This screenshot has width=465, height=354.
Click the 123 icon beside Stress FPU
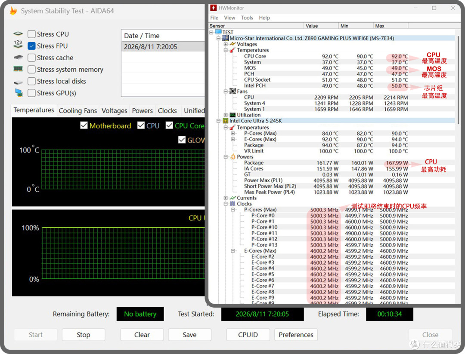[18, 44]
